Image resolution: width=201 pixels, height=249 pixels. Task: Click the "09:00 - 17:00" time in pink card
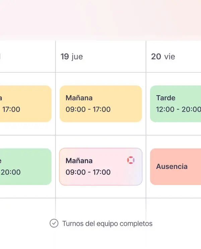[x=88, y=172]
